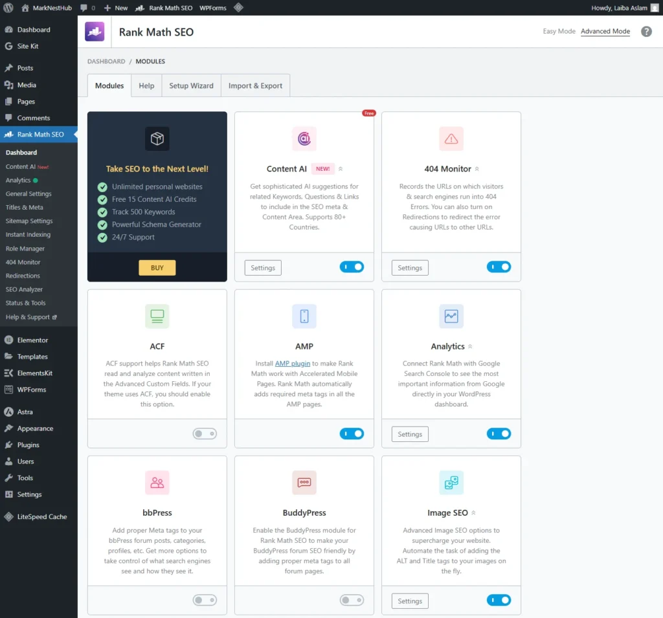The height and width of the screenshot is (618, 663).
Task: Click the New plus icon in admin bar
Action: (107, 8)
